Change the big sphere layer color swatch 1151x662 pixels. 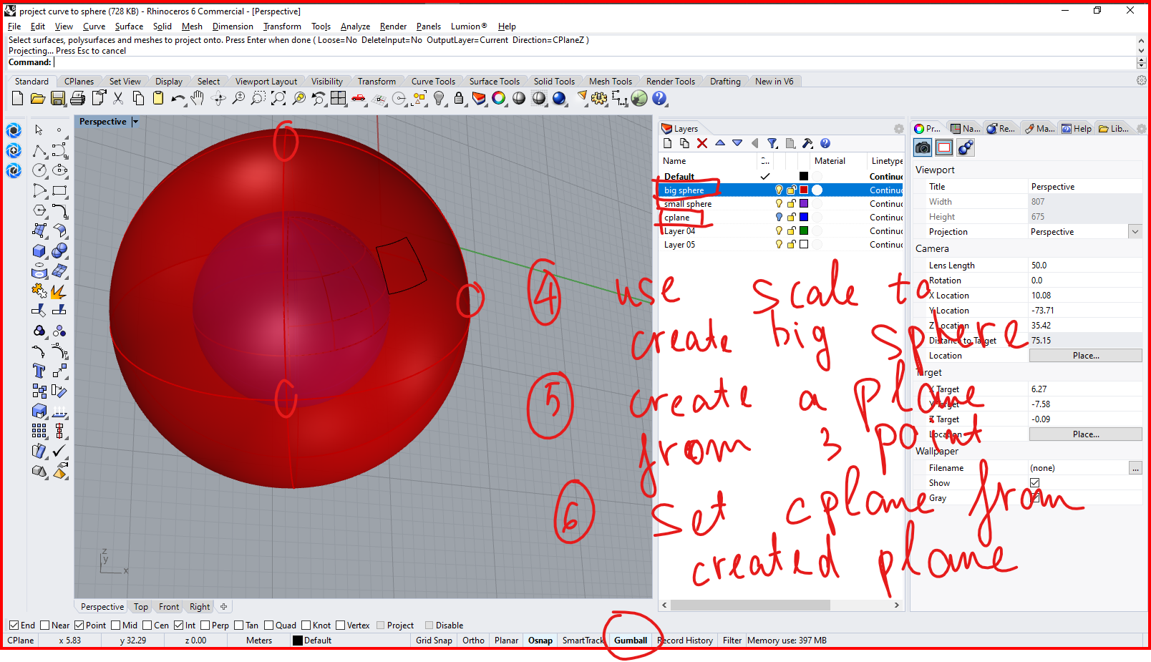(804, 190)
